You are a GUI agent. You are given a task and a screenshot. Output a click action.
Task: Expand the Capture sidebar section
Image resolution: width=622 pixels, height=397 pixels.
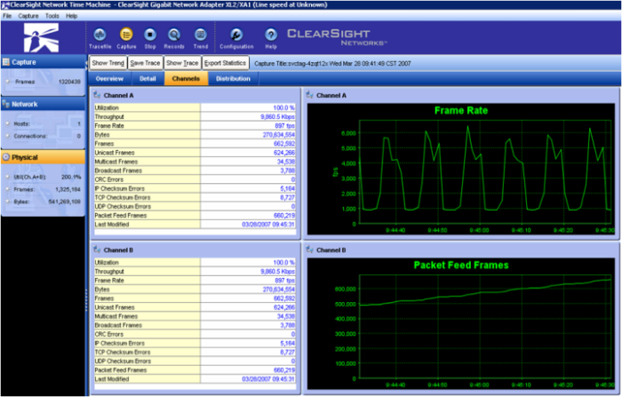coord(43,62)
